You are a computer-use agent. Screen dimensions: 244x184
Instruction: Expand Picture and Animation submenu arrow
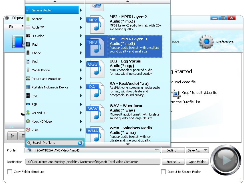coord(81,78)
